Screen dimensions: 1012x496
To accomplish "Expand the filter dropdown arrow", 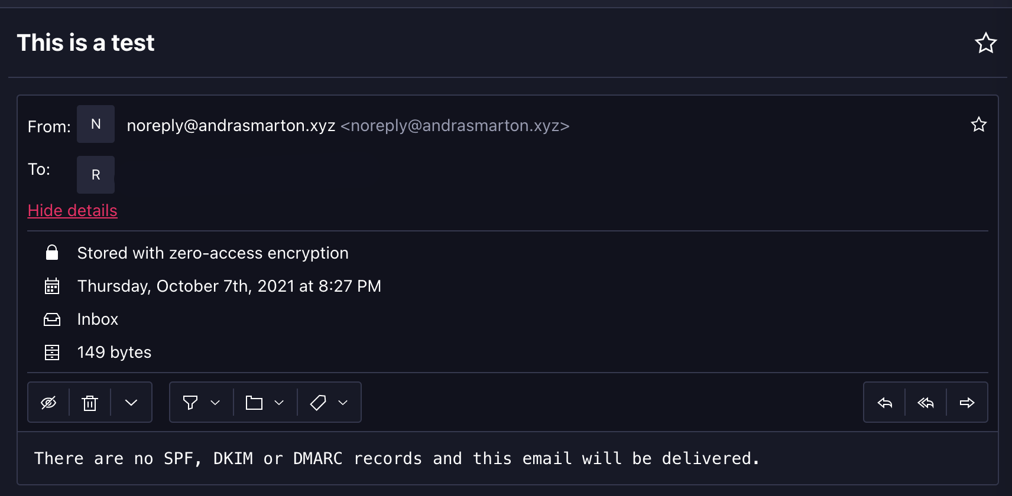I will pos(215,403).
